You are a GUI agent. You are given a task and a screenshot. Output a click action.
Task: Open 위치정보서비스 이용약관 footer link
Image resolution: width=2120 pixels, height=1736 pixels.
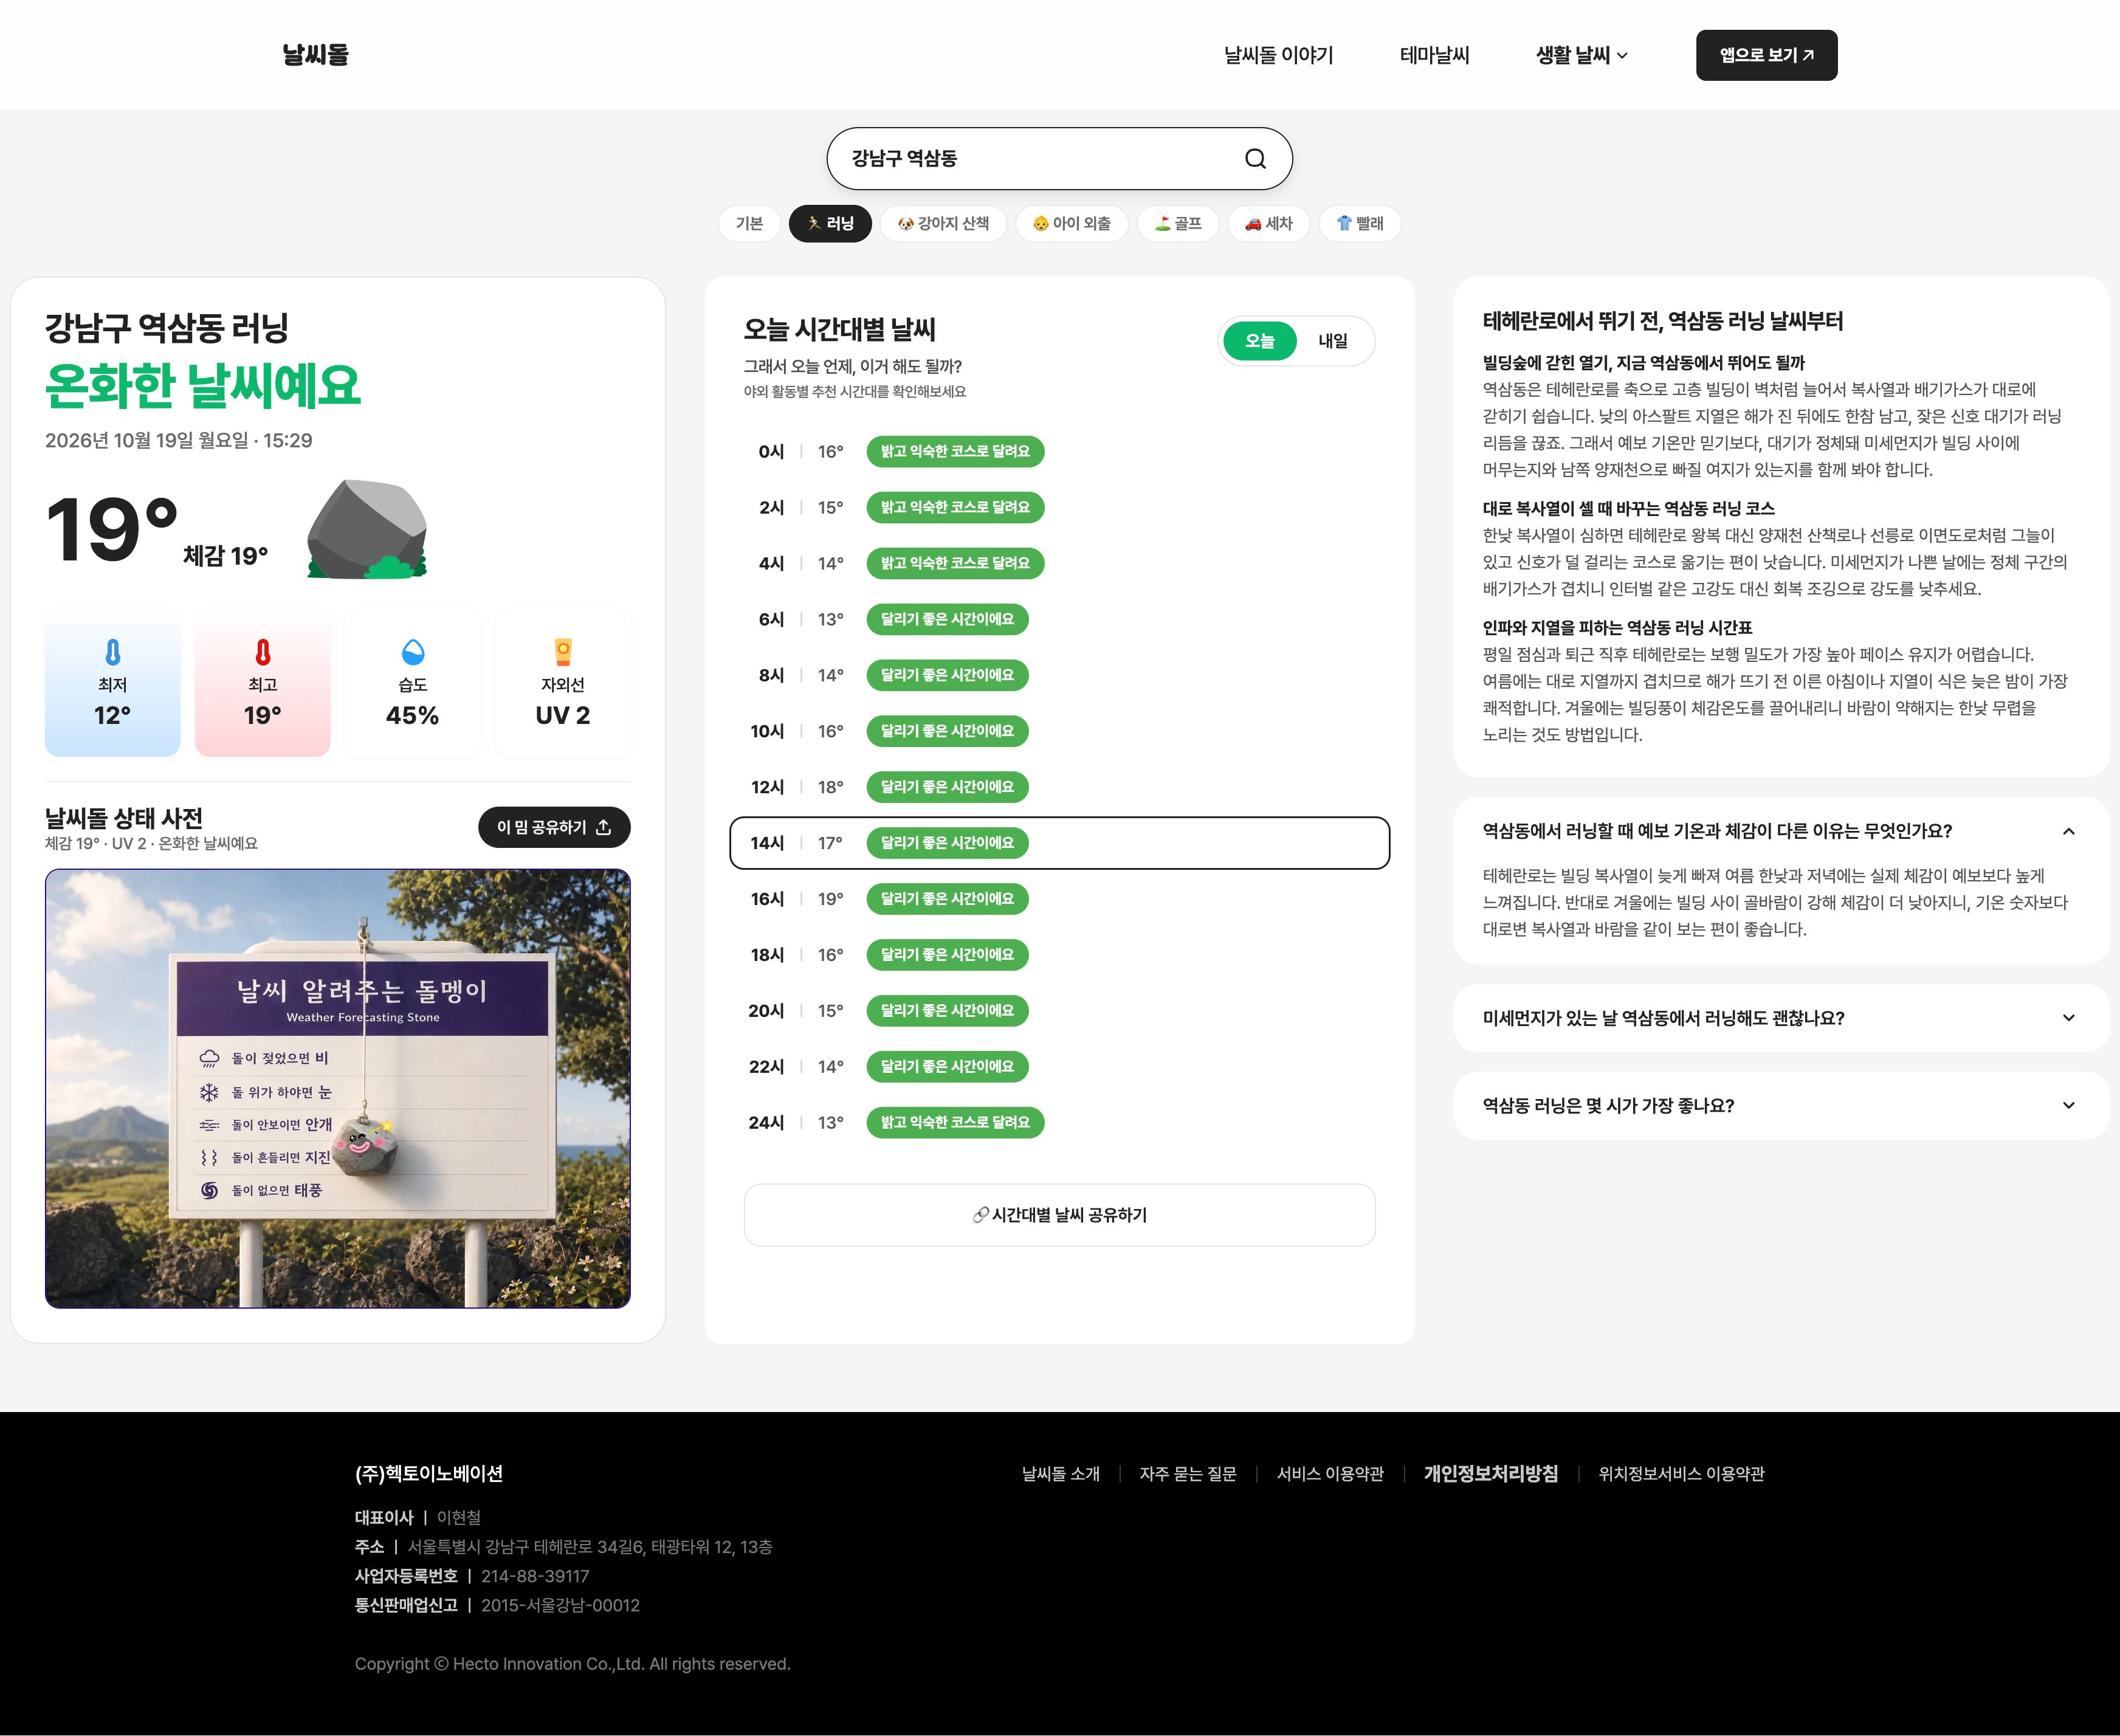click(x=1681, y=1473)
